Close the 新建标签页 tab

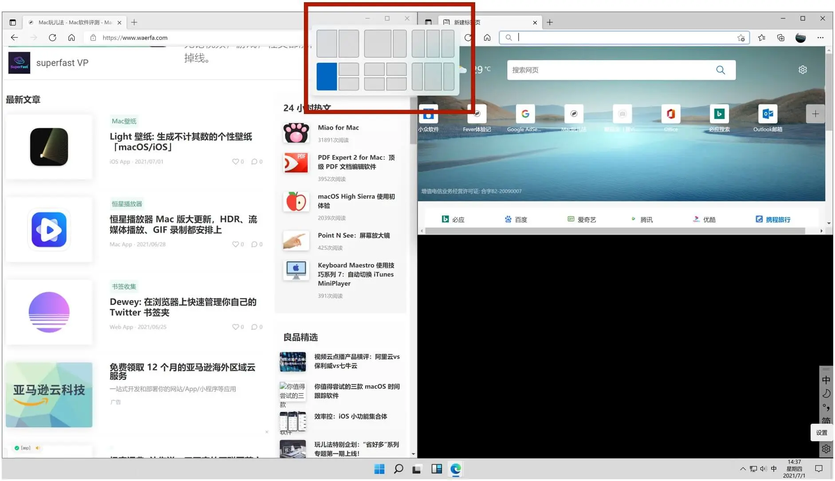click(x=535, y=22)
